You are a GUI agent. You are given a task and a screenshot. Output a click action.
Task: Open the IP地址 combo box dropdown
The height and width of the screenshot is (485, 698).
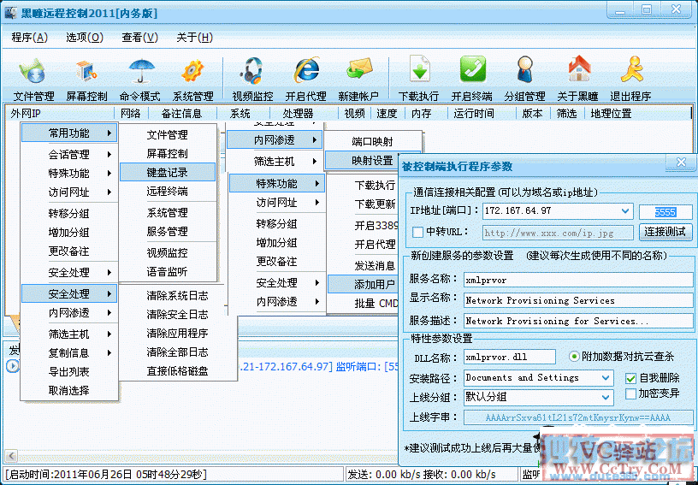[625, 211]
